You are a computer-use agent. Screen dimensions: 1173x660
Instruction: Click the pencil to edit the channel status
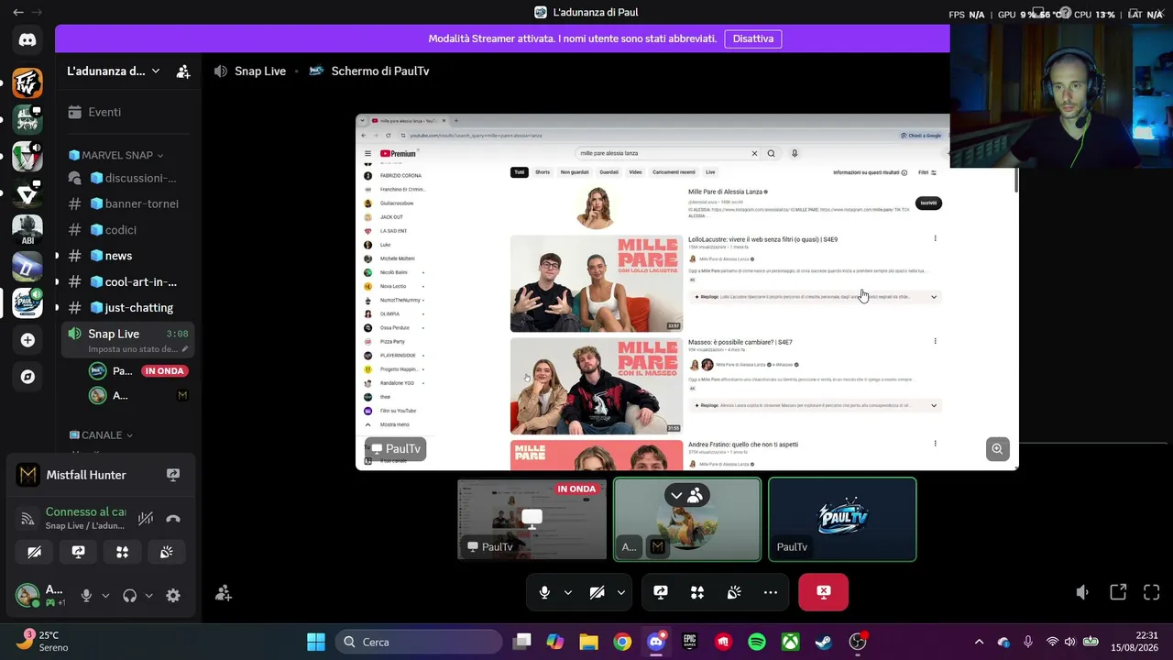pos(185,349)
